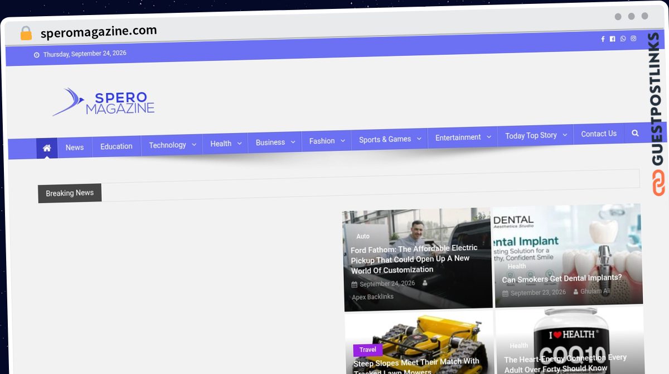Viewport: 669px width, 374px height.
Task: Expand the Technology menu arrow
Action: point(194,145)
